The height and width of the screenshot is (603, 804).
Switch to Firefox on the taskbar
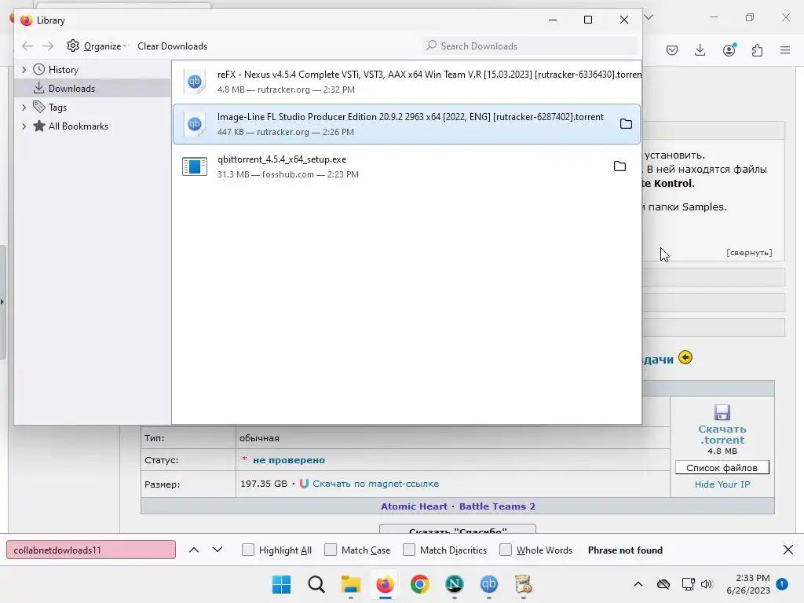pos(385,584)
